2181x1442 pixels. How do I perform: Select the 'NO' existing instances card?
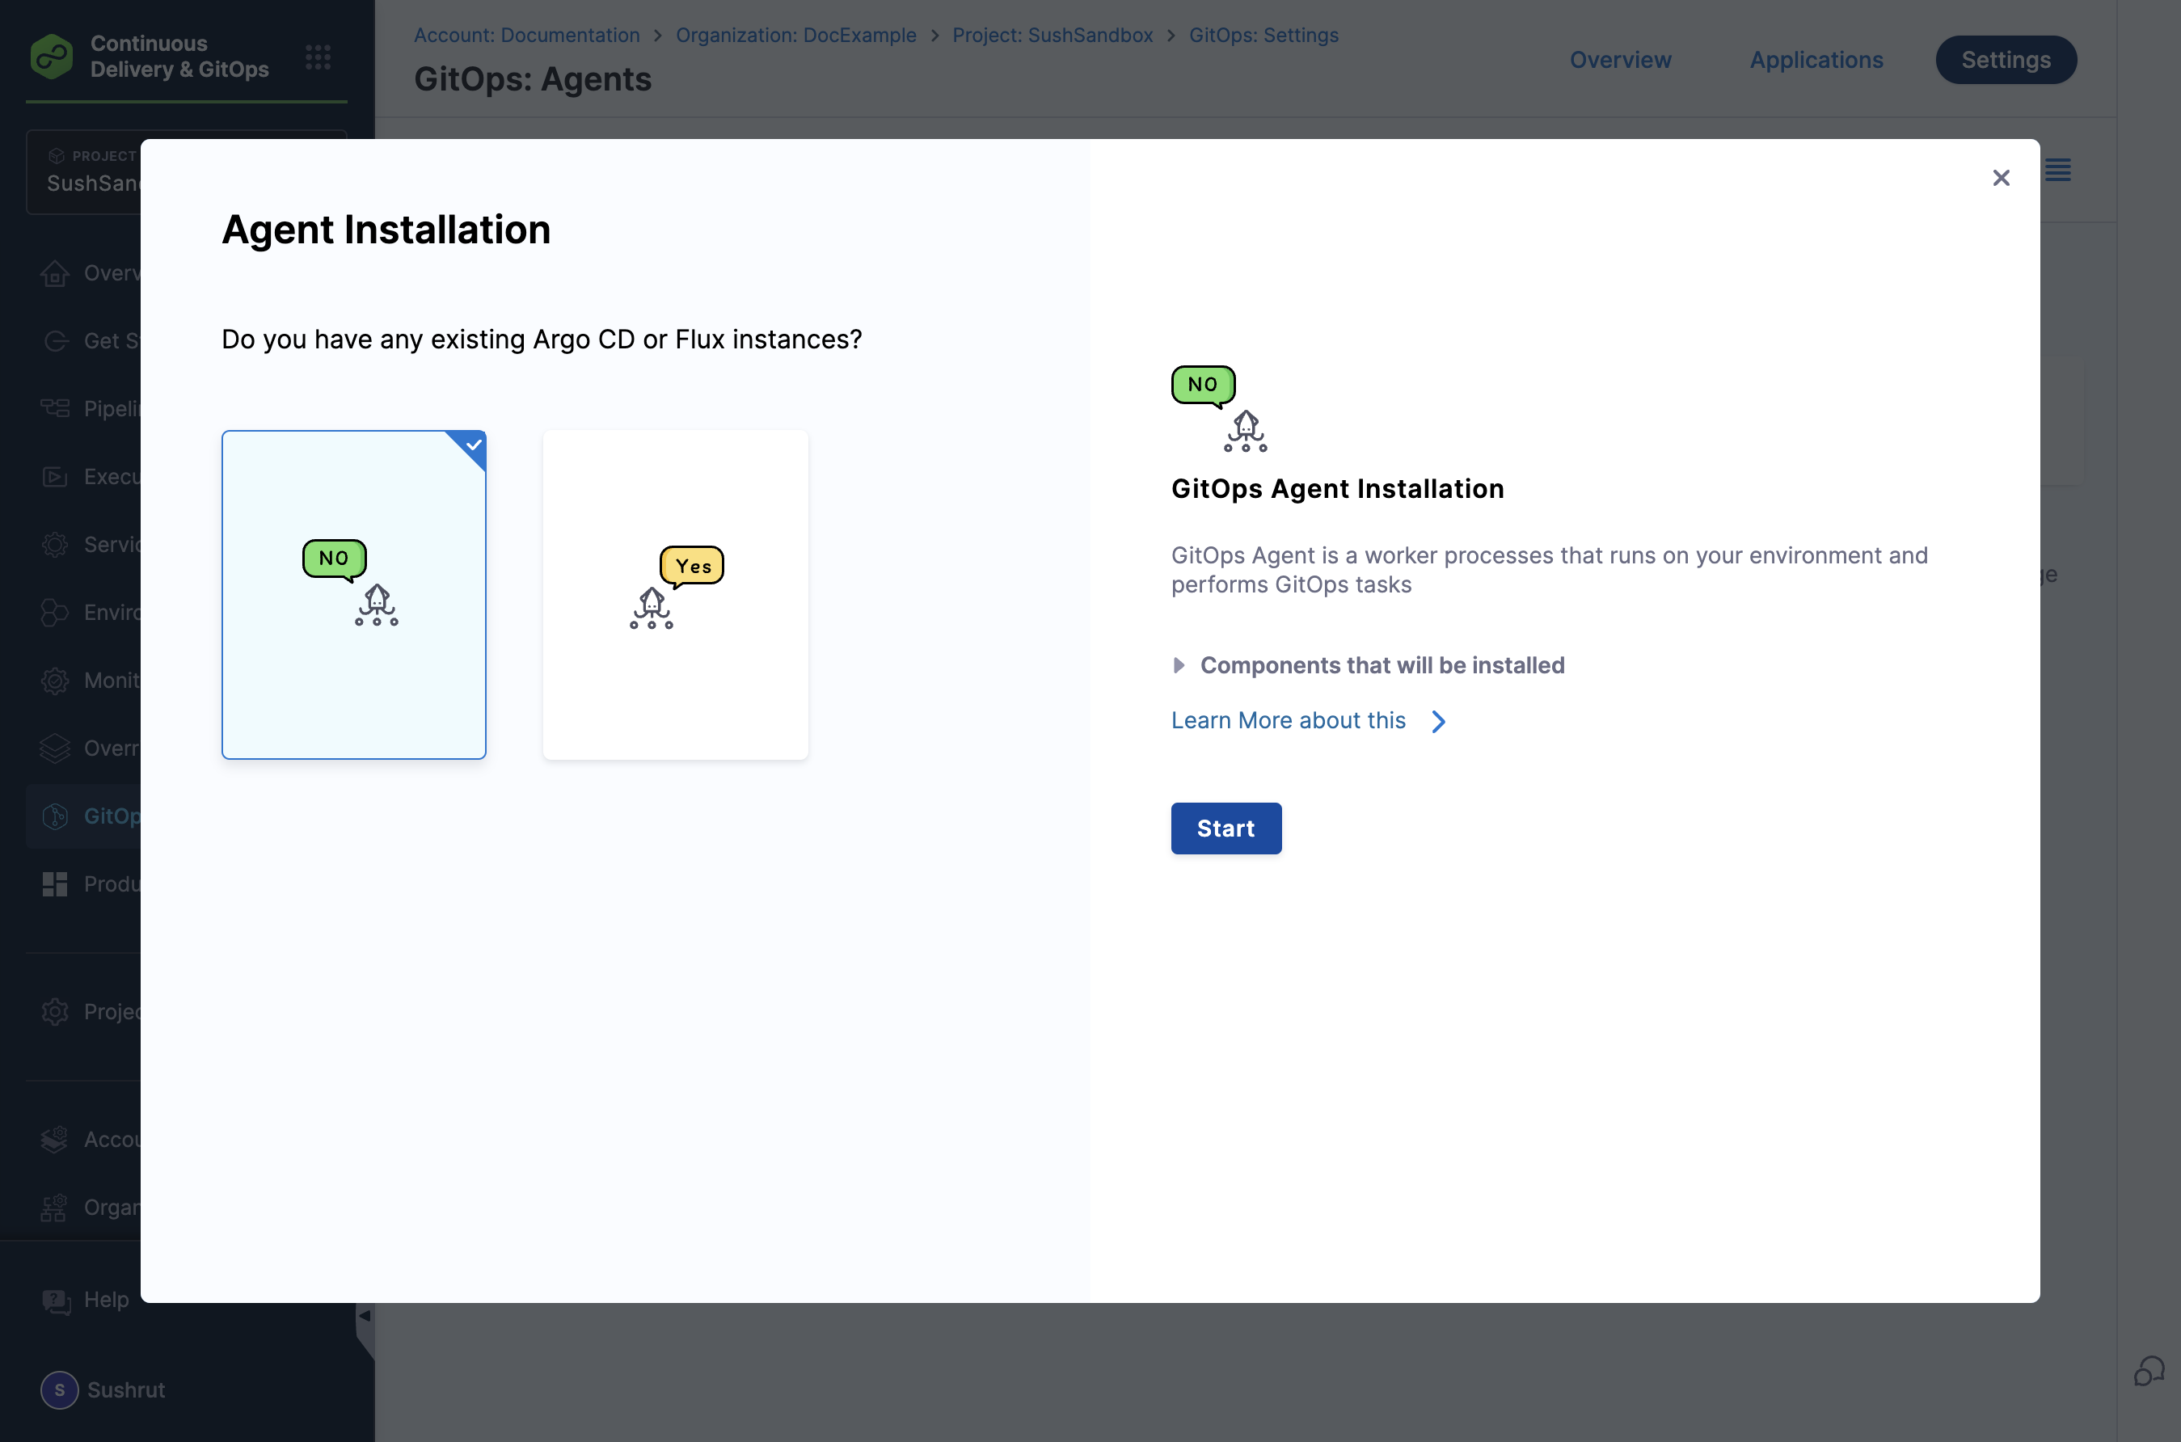pyautogui.click(x=354, y=594)
